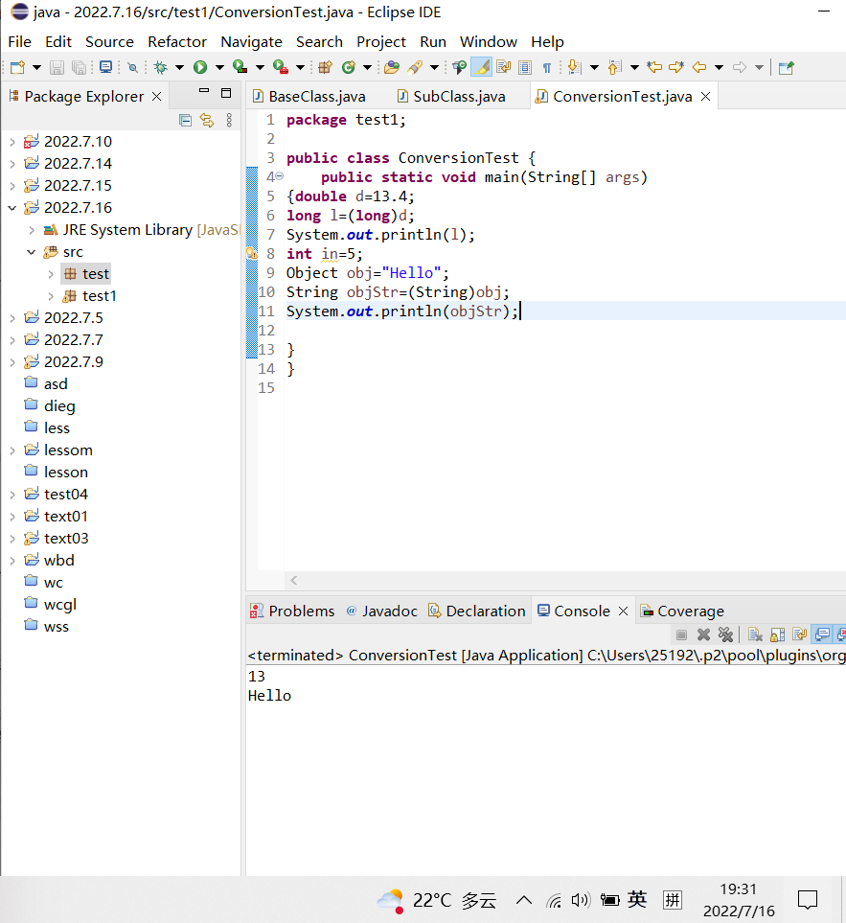Open the notification center on taskbar
The image size is (846, 923).
coord(808,900)
